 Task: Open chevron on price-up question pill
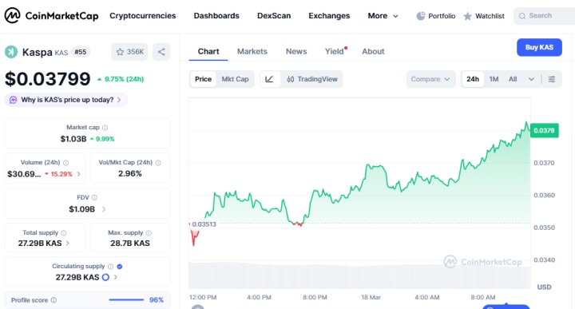click(x=119, y=100)
